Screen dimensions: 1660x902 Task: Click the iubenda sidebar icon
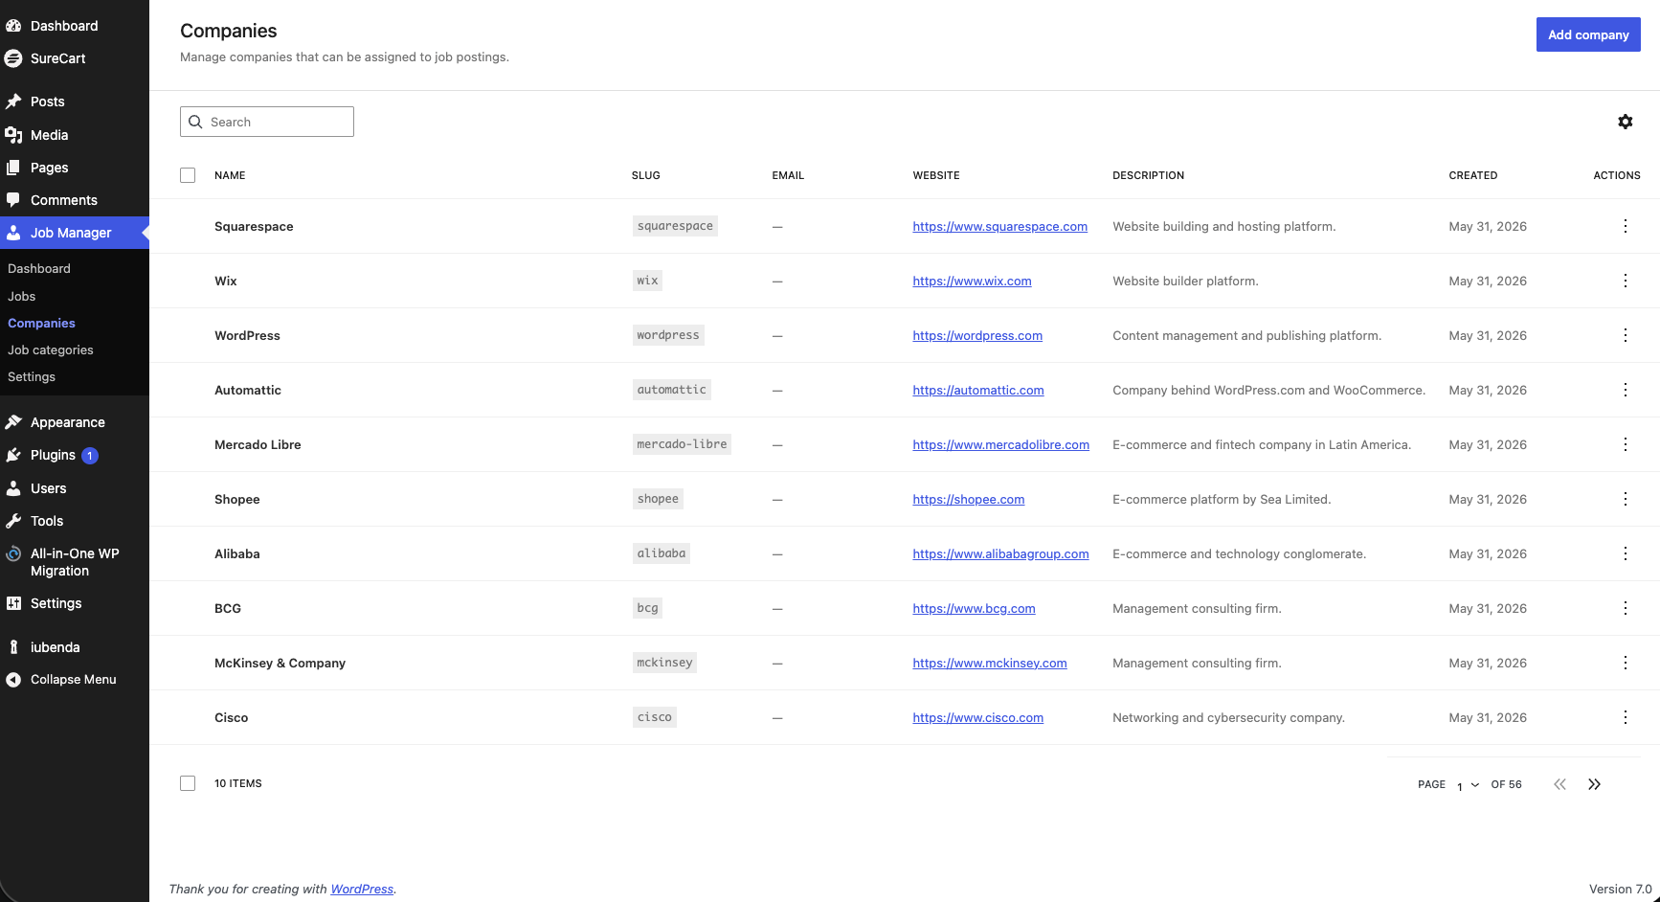click(x=13, y=647)
